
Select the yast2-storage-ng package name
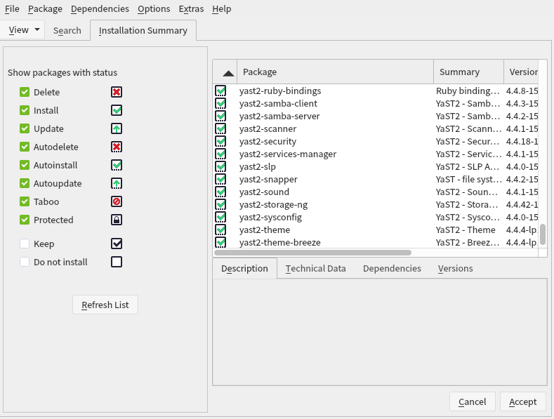[273, 204]
